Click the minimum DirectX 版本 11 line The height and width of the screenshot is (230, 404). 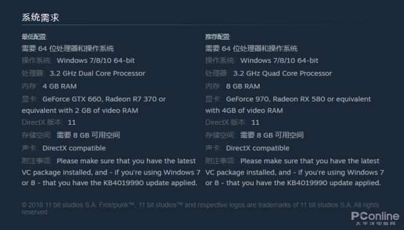49,122
